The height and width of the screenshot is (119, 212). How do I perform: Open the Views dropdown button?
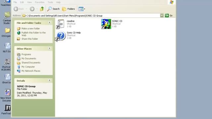82,9
